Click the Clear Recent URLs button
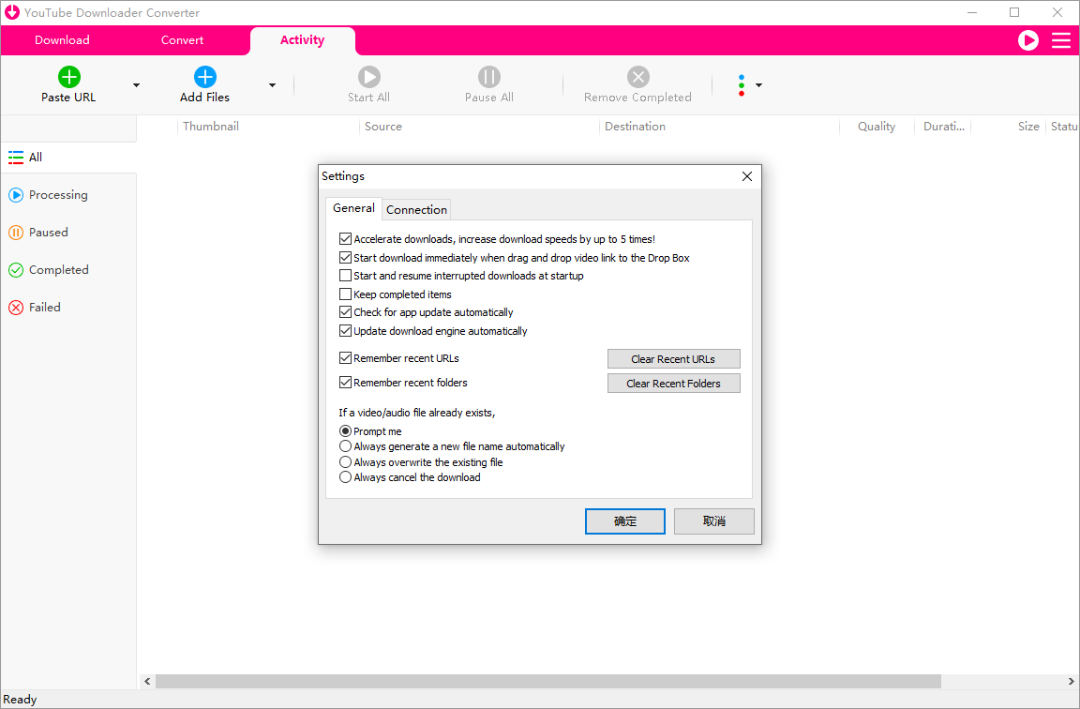 coord(673,358)
